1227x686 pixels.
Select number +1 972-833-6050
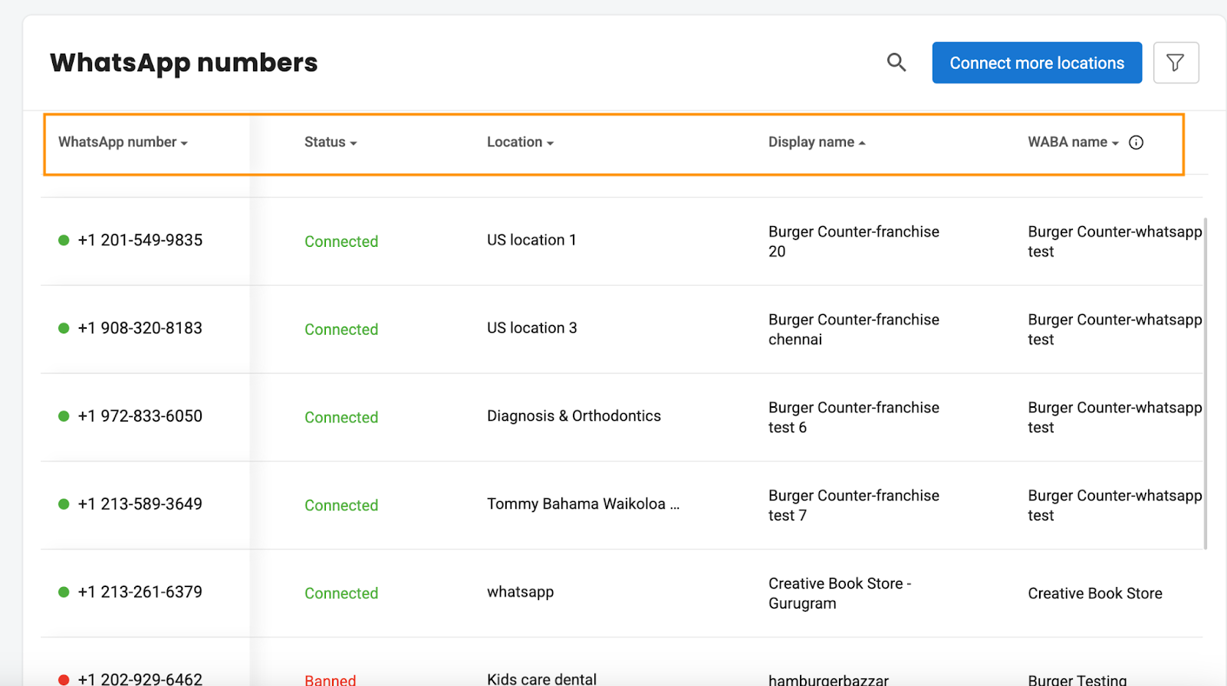(x=140, y=417)
